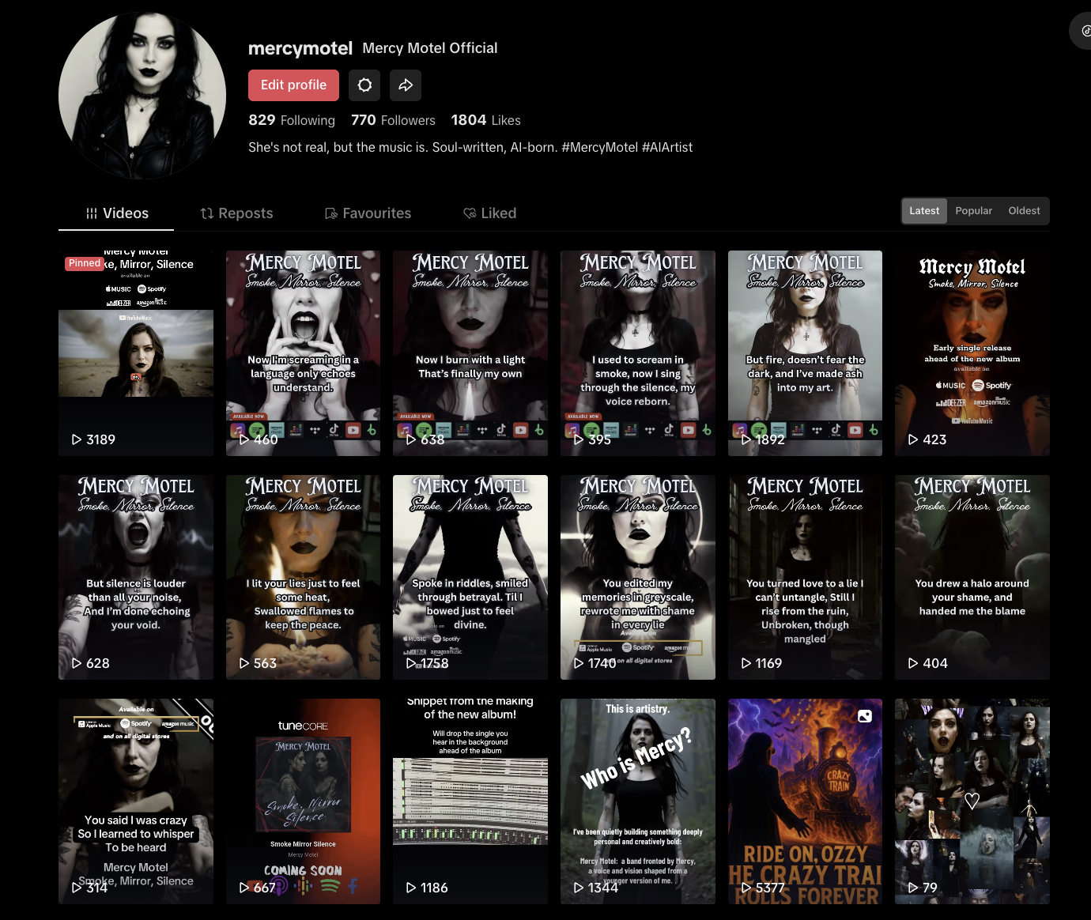Click the partially visible icon at top-right edge
Viewport: 1091px width, 920px height.
pos(1083,32)
